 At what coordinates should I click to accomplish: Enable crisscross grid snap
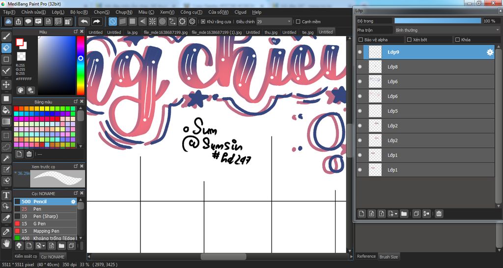pos(133,22)
